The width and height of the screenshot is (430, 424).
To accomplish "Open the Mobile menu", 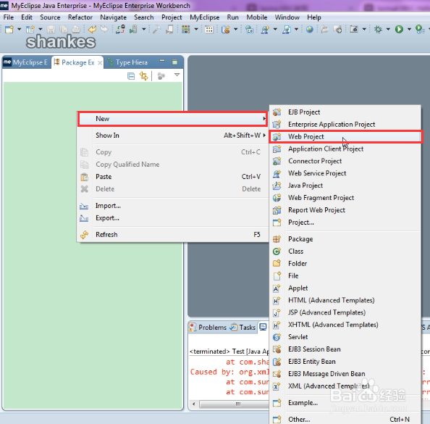I will 257,17.
